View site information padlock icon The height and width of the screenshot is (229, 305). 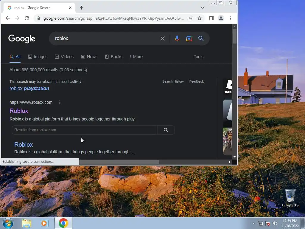(x=38, y=18)
